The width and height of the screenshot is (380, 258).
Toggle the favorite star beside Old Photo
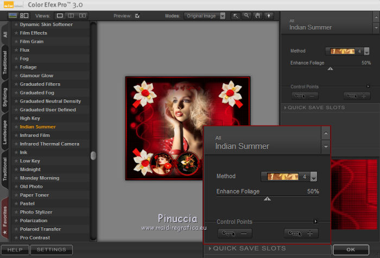pos(16,187)
